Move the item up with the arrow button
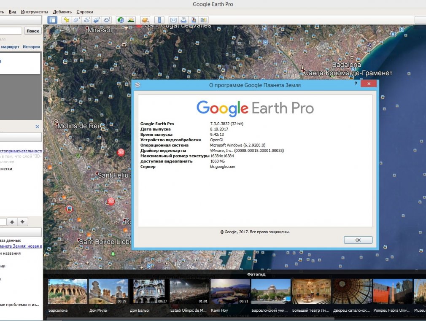 click(x=12, y=222)
